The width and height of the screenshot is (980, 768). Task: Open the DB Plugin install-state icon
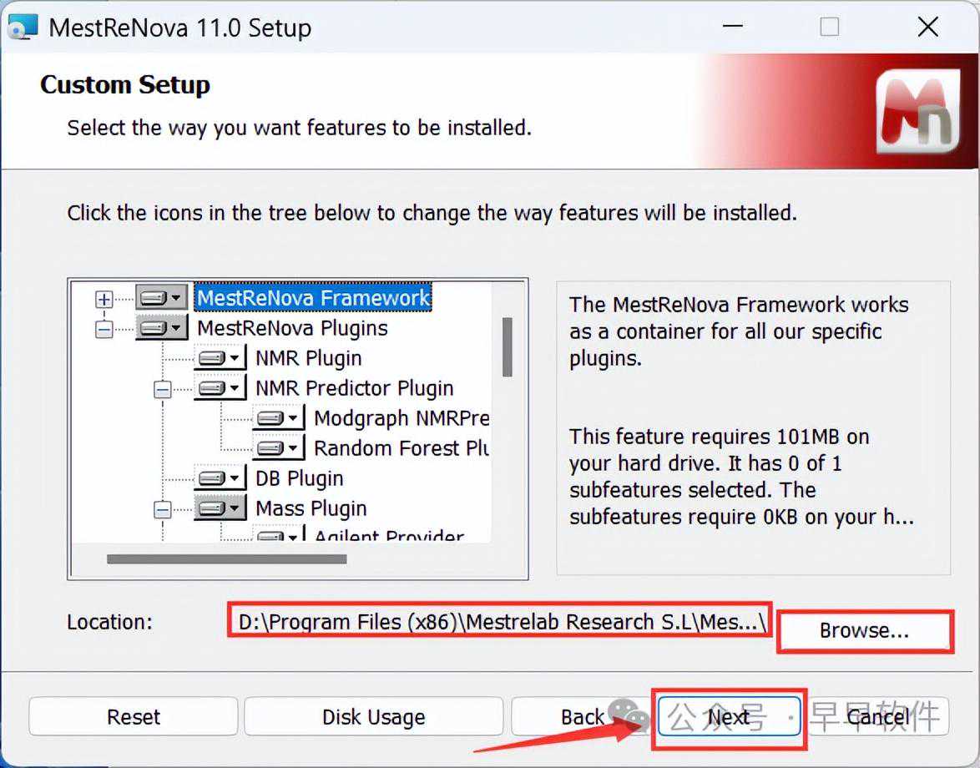pos(220,479)
